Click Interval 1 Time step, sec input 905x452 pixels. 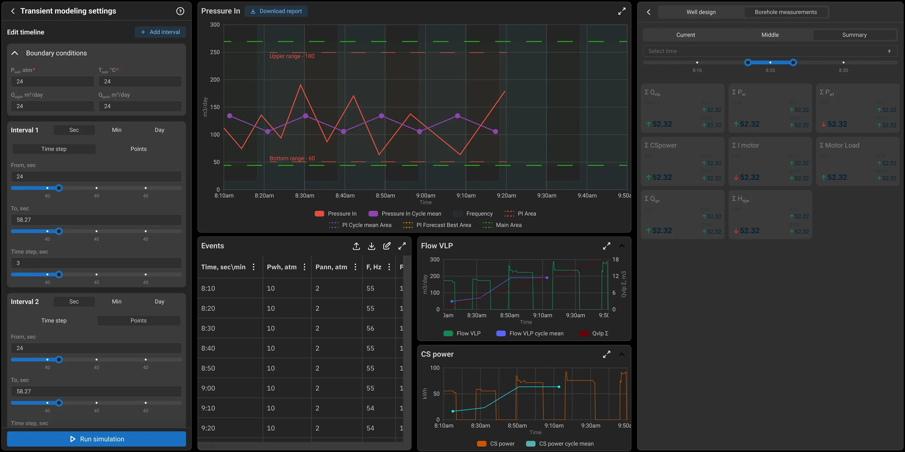[x=97, y=263]
